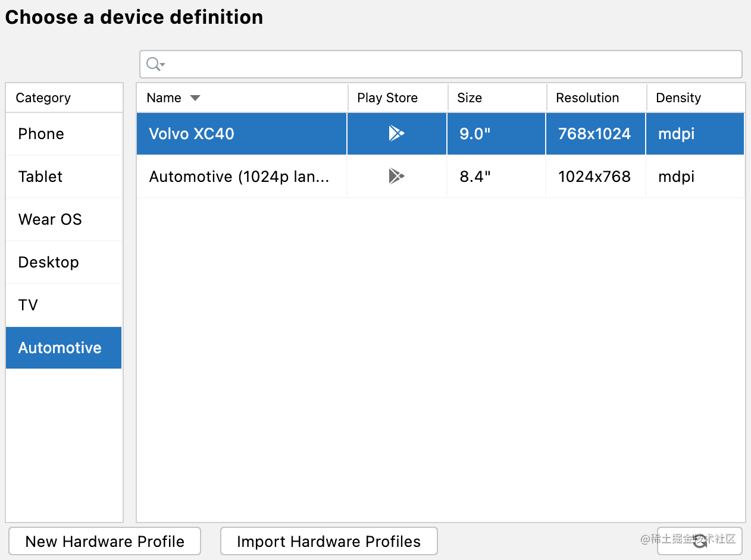Switch to the Desktop category
751x560 pixels.
click(x=48, y=262)
